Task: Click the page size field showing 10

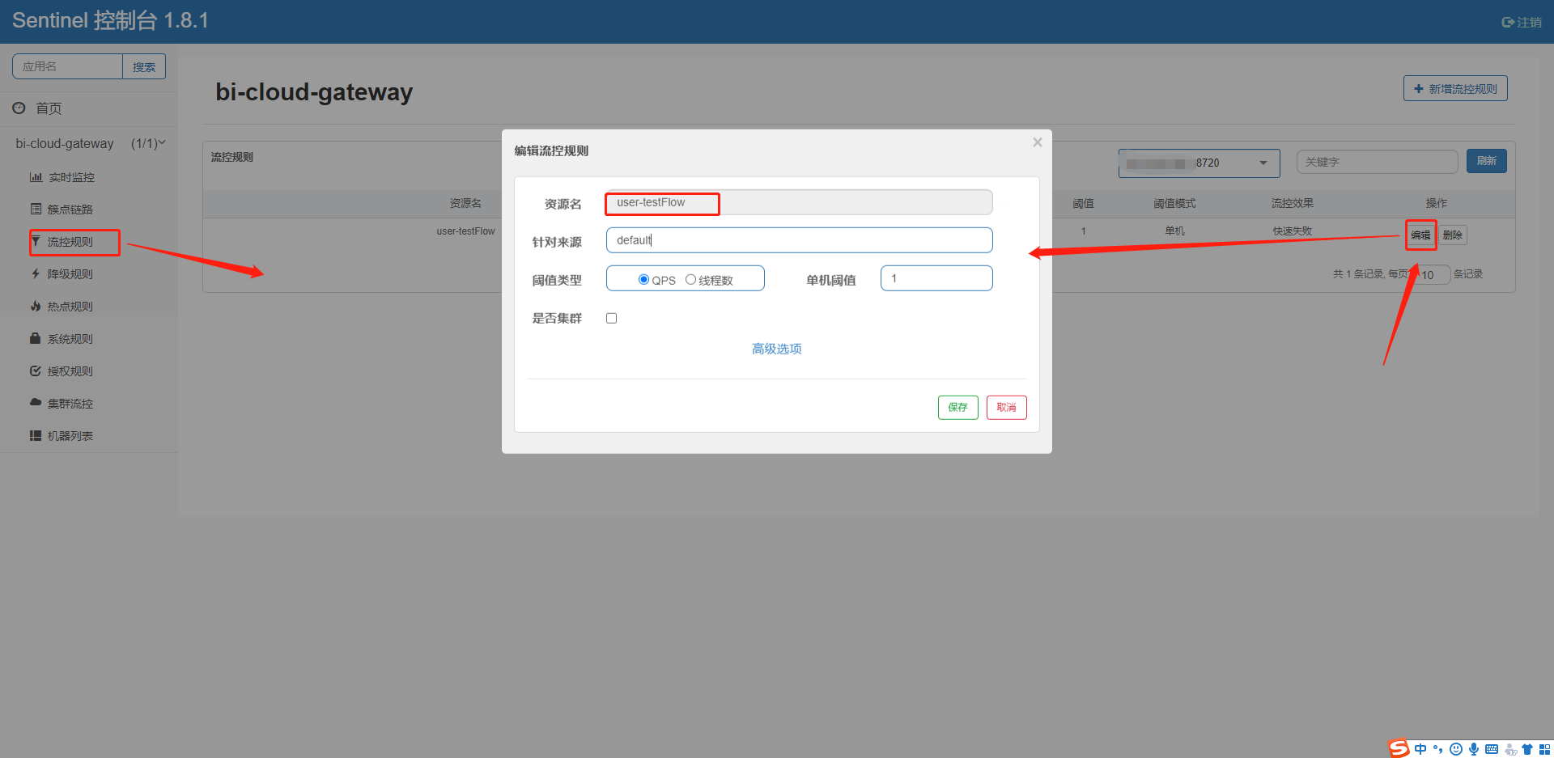Action: click(1431, 275)
